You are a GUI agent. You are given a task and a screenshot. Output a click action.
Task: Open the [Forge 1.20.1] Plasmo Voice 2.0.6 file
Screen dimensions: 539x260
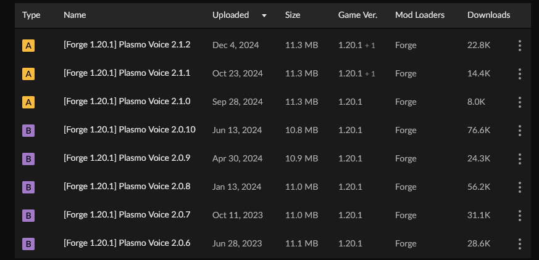(127, 243)
